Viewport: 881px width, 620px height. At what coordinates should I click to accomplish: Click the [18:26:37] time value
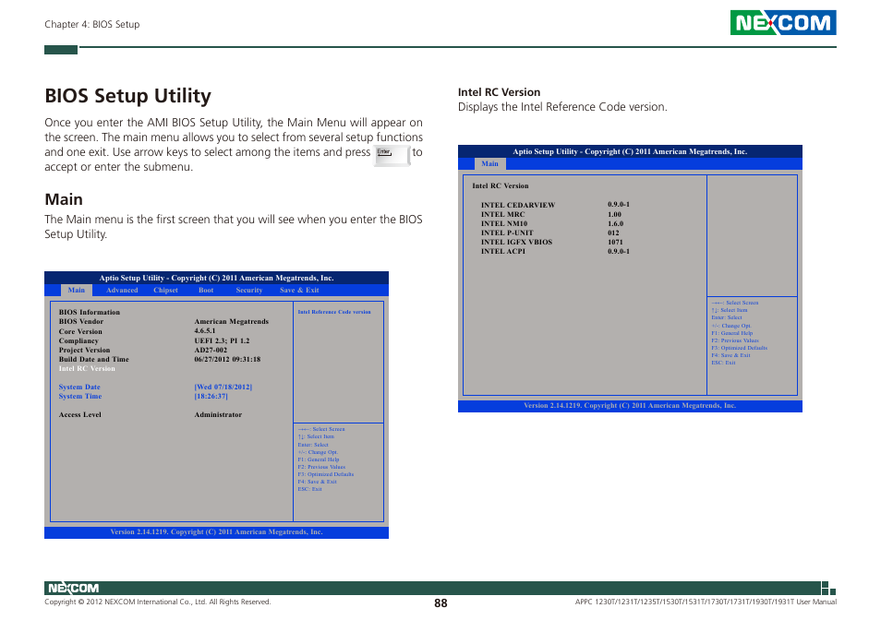pyautogui.click(x=211, y=396)
